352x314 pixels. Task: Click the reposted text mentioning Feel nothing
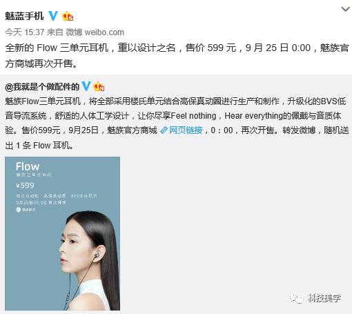pos(177,124)
